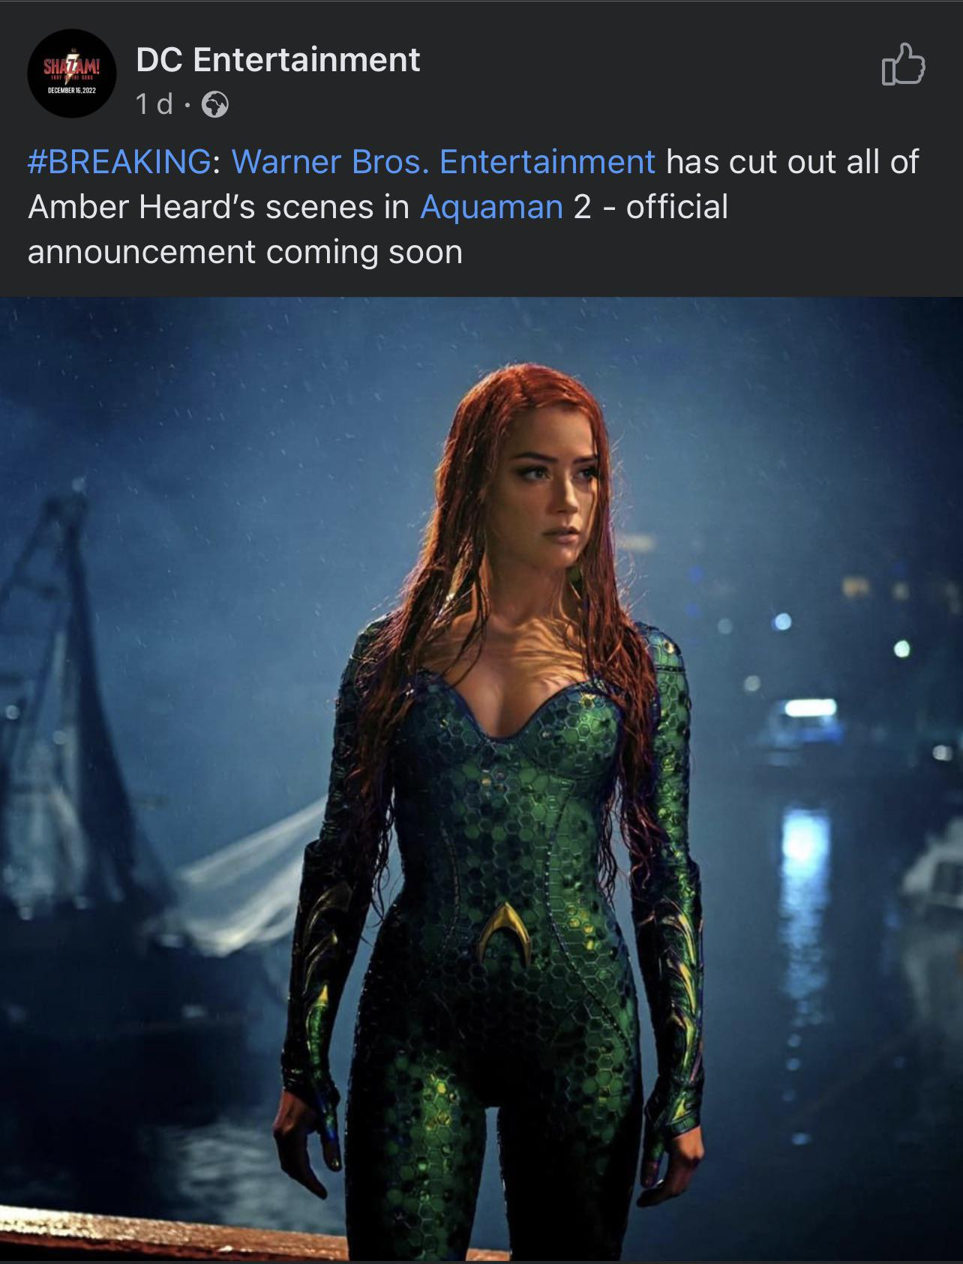Open the Shazam December 16 2022 logo
The image size is (963, 1264).
[x=72, y=73]
